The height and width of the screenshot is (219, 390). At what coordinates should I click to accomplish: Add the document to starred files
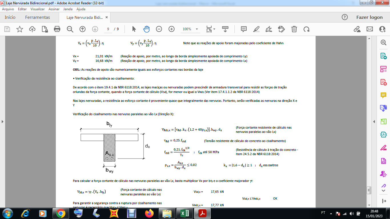pyautogui.click(x=20, y=29)
